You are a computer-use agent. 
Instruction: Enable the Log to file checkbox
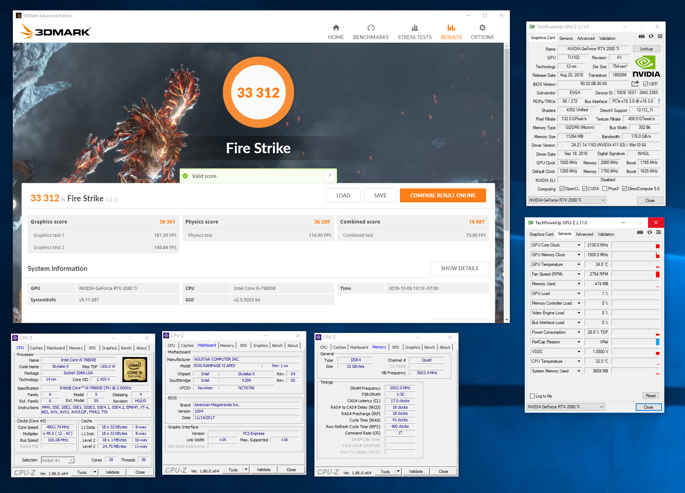tap(532, 396)
